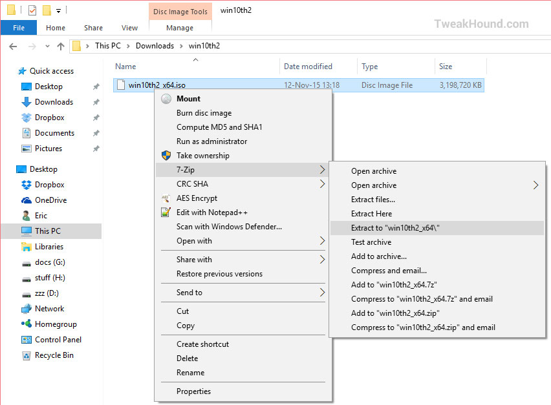Image resolution: width=551 pixels, height=405 pixels.
Task: Click the OneDrive cloud icon
Action: [27, 200]
